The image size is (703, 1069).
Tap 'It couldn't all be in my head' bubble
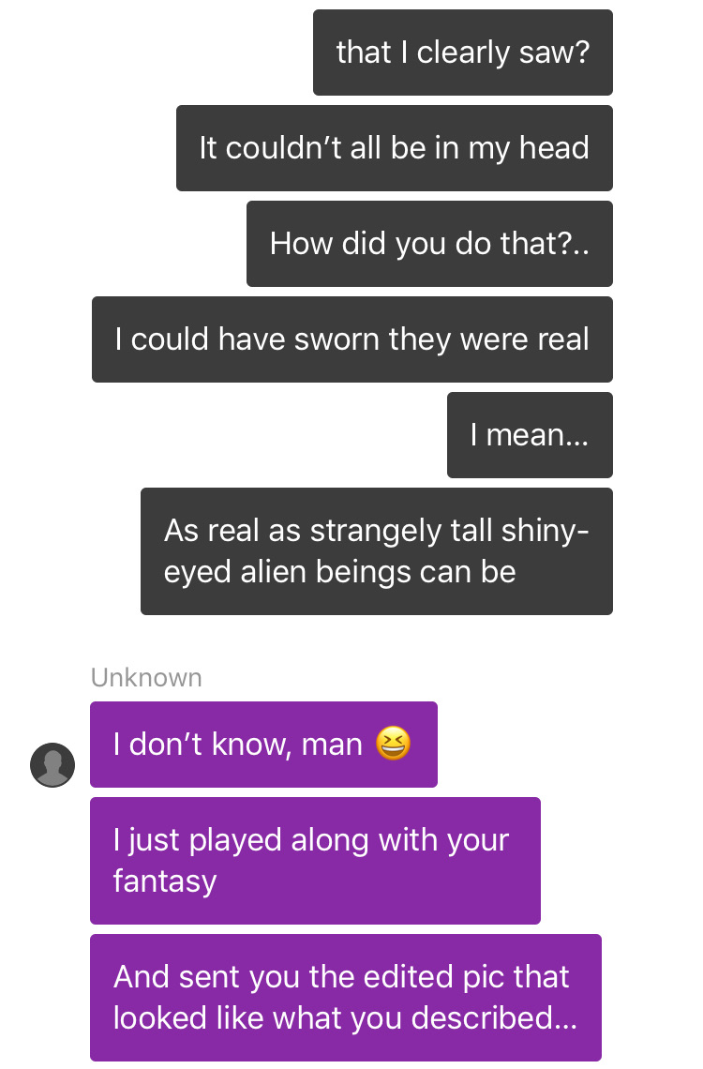coord(395,148)
